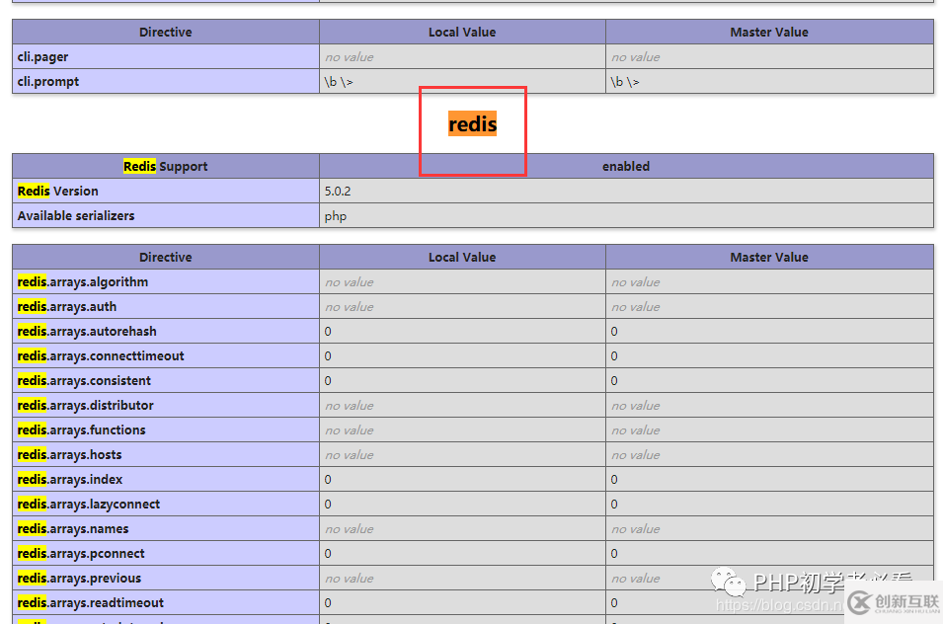Click the Redis Support header cell

point(165,166)
